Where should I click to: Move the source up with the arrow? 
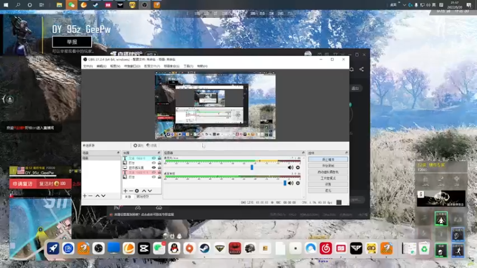tap(144, 191)
